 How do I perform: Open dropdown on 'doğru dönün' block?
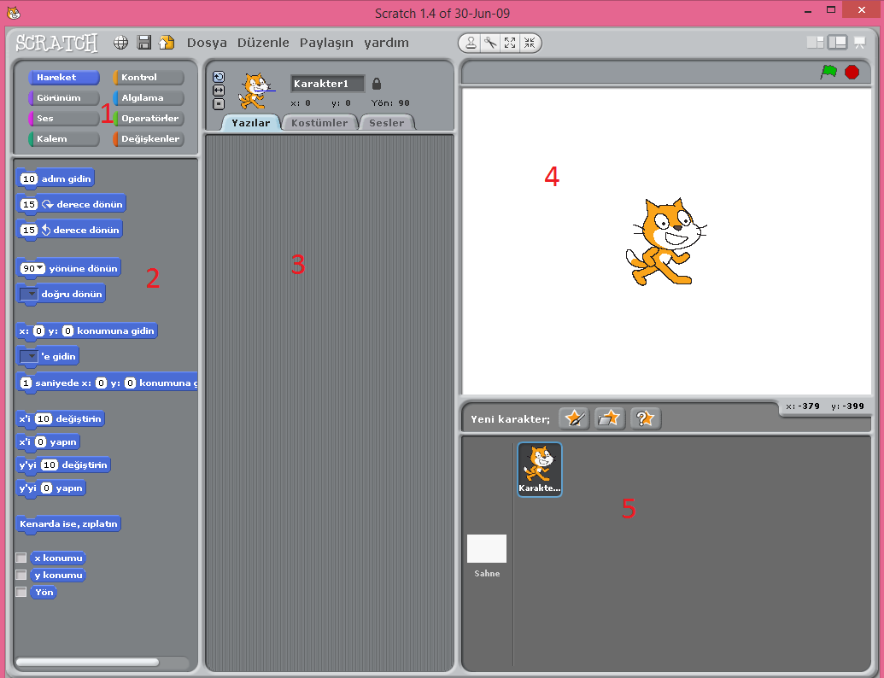(x=29, y=295)
